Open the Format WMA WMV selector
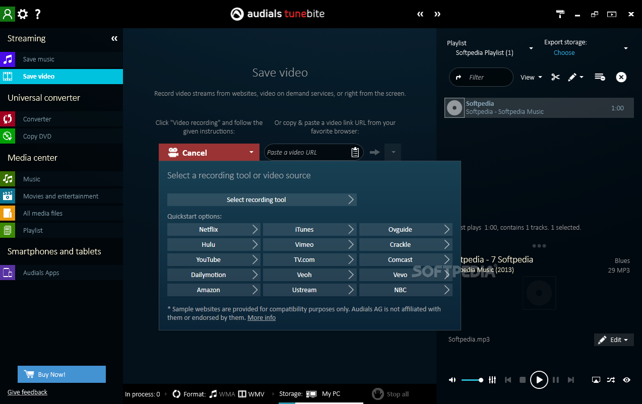 pyautogui.click(x=219, y=394)
